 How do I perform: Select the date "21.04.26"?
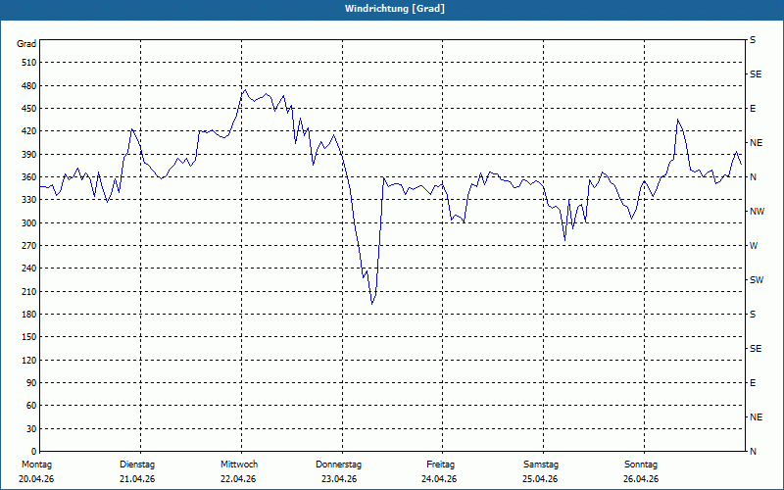click(137, 479)
